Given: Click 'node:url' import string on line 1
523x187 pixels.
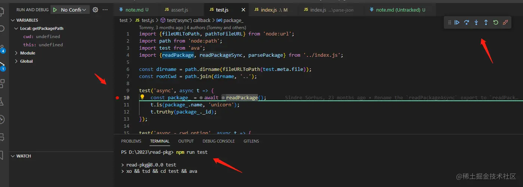Looking at the screenshot, I should pos(278,34).
